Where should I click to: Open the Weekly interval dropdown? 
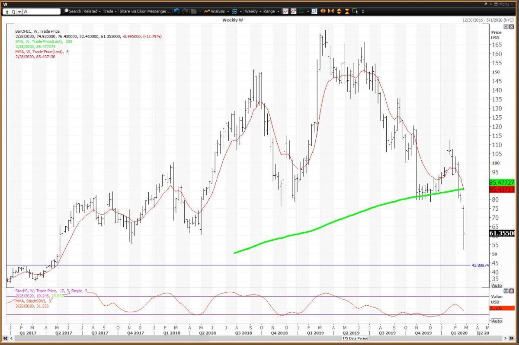[x=253, y=11]
